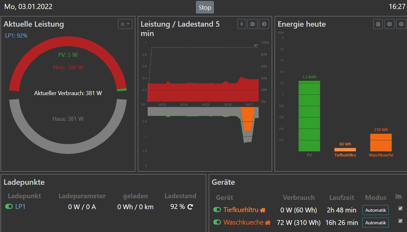Click the orange area in power graph
Viewport: 407px width, 232px height.
248,118
